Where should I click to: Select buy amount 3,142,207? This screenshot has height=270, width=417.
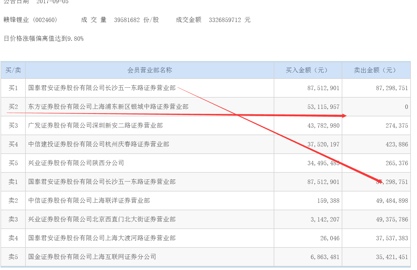click(x=325, y=220)
